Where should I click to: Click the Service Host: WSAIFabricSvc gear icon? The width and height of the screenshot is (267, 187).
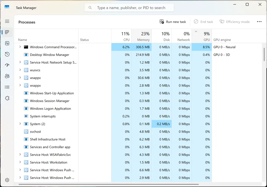pos(26,155)
